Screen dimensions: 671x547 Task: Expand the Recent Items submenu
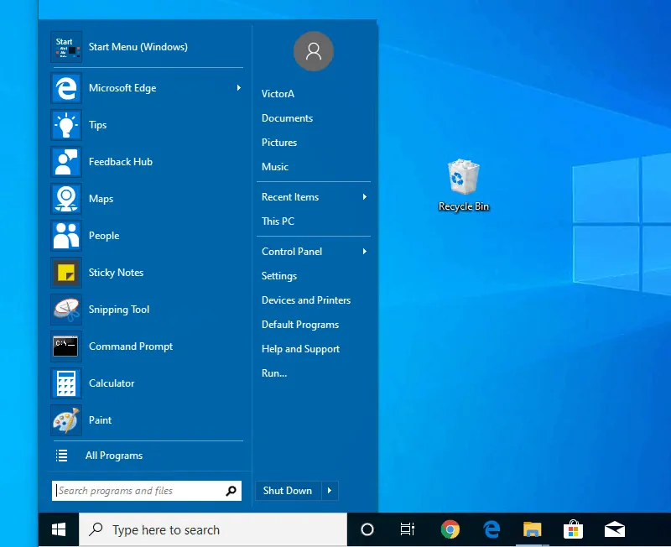coord(362,197)
